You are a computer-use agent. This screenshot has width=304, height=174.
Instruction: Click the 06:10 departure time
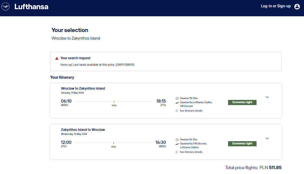(x=66, y=101)
